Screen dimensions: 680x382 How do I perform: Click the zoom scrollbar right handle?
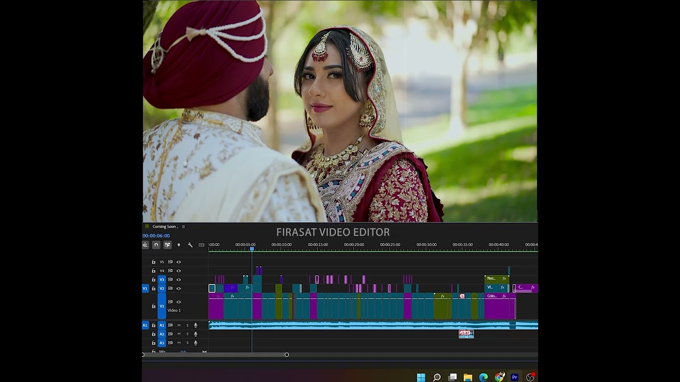pyautogui.click(x=287, y=354)
